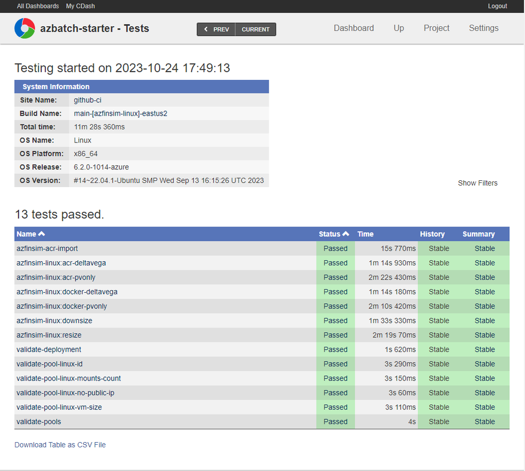
Task: Jump to CURRENT build
Action: click(x=255, y=29)
